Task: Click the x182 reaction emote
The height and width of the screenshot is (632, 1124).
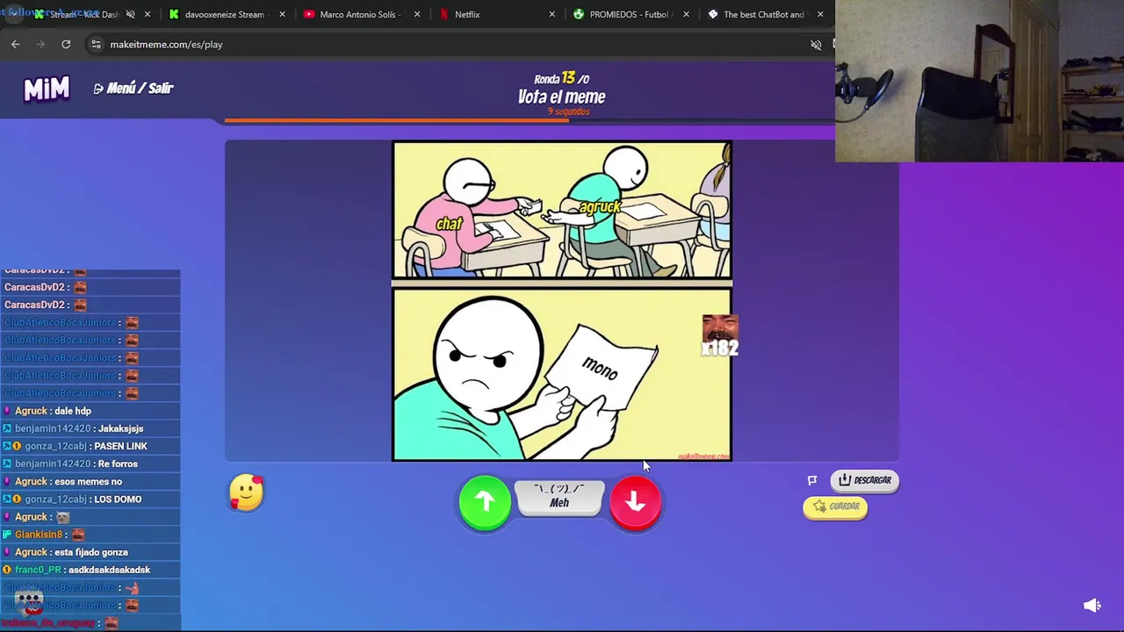Action: tap(720, 336)
